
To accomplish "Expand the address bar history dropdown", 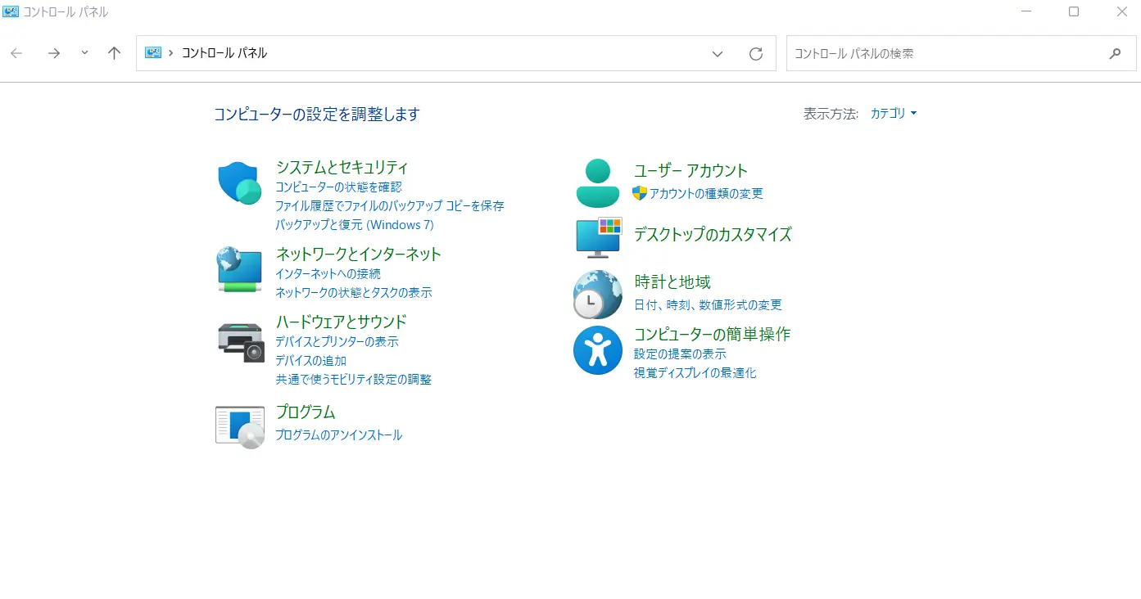I will [x=718, y=53].
